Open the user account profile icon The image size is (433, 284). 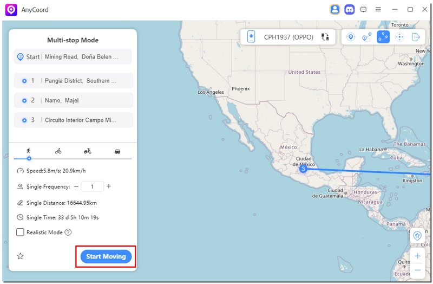coord(335,9)
